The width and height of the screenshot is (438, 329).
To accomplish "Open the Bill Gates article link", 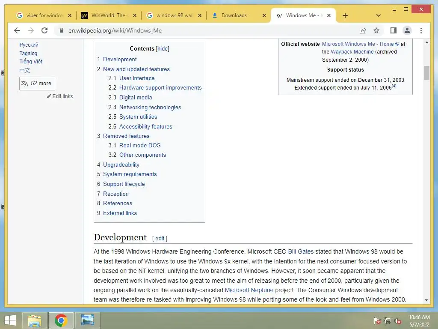I will [x=301, y=251].
